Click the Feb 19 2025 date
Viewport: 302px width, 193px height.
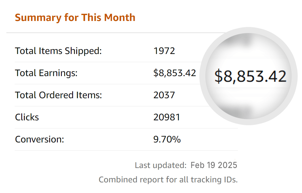tap(214, 165)
